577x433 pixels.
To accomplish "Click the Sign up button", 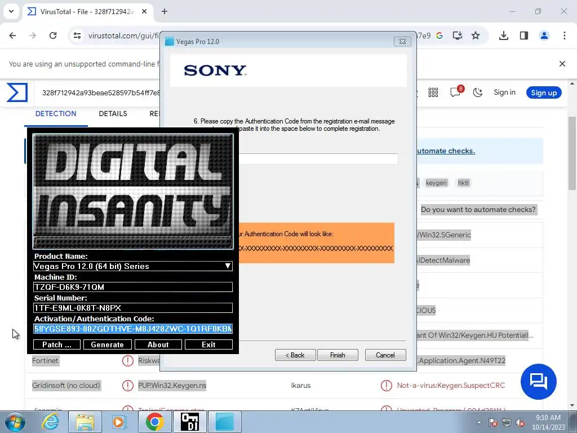I will tap(544, 93).
